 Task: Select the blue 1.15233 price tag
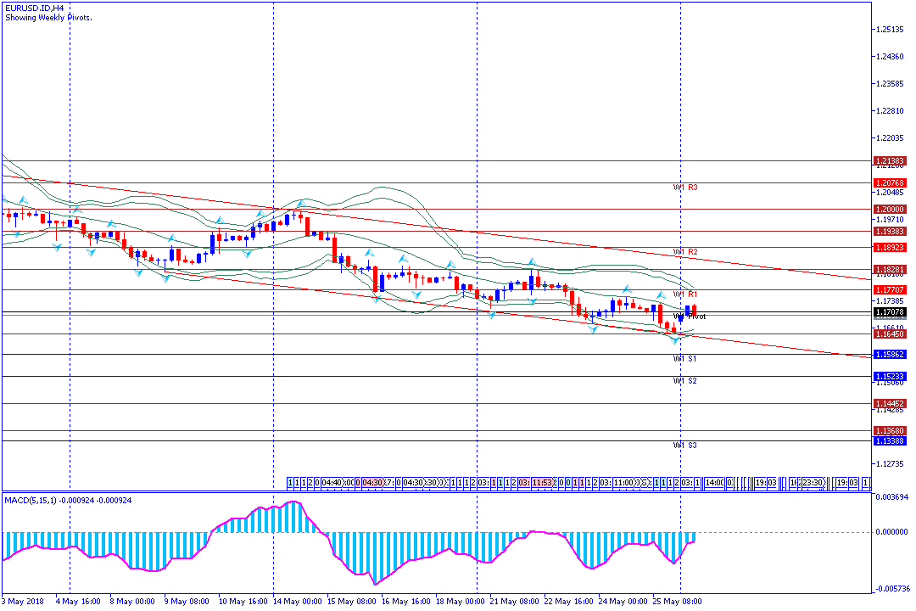click(x=890, y=377)
